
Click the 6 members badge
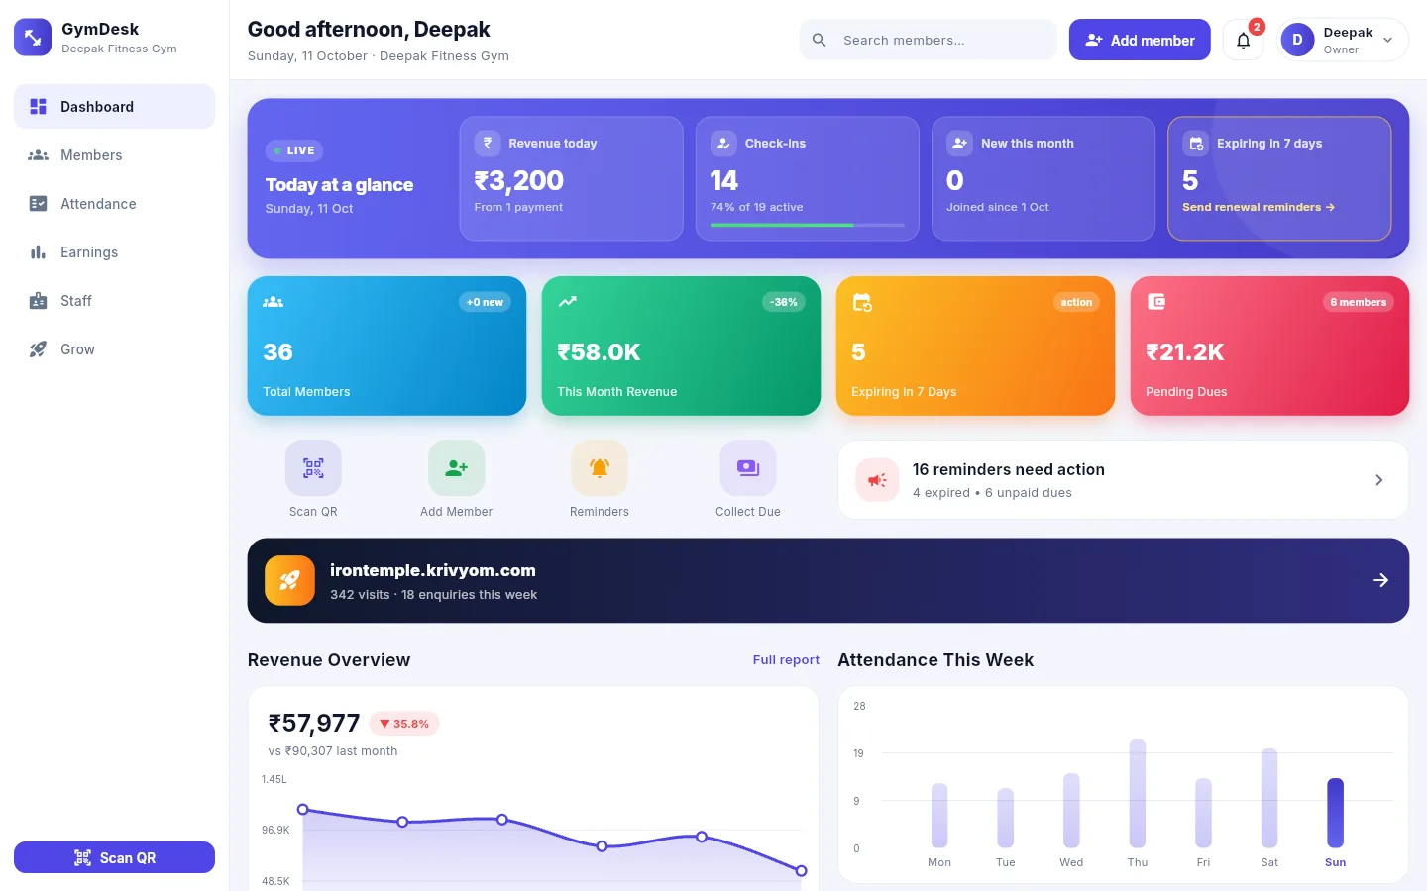coord(1358,302)
